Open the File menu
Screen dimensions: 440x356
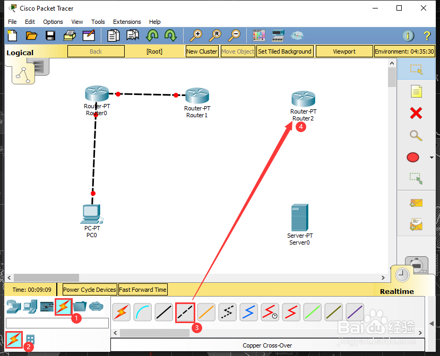12,22
